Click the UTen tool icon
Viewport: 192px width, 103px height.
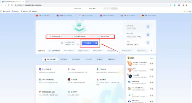(x=69, y=69)
